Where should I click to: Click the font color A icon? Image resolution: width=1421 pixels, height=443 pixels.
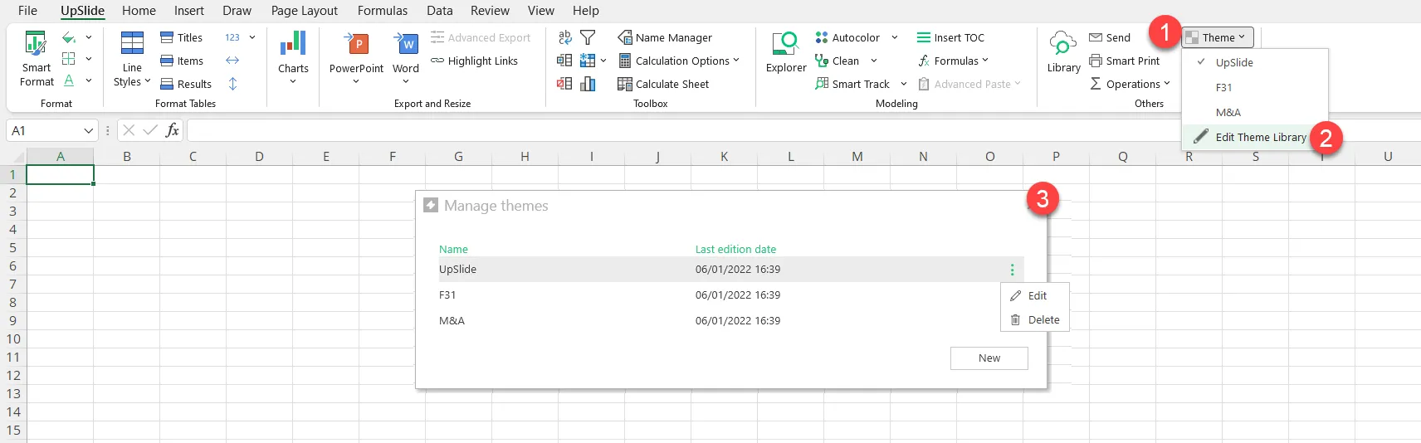69,80
